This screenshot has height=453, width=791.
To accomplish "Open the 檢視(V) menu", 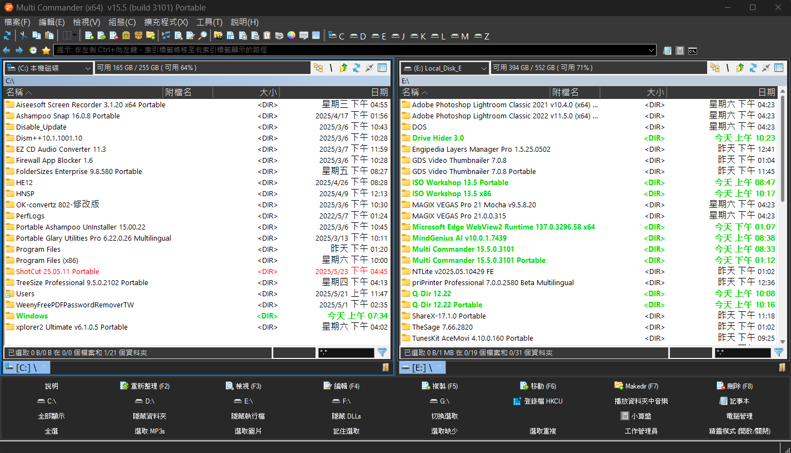I will coord(87,22).
